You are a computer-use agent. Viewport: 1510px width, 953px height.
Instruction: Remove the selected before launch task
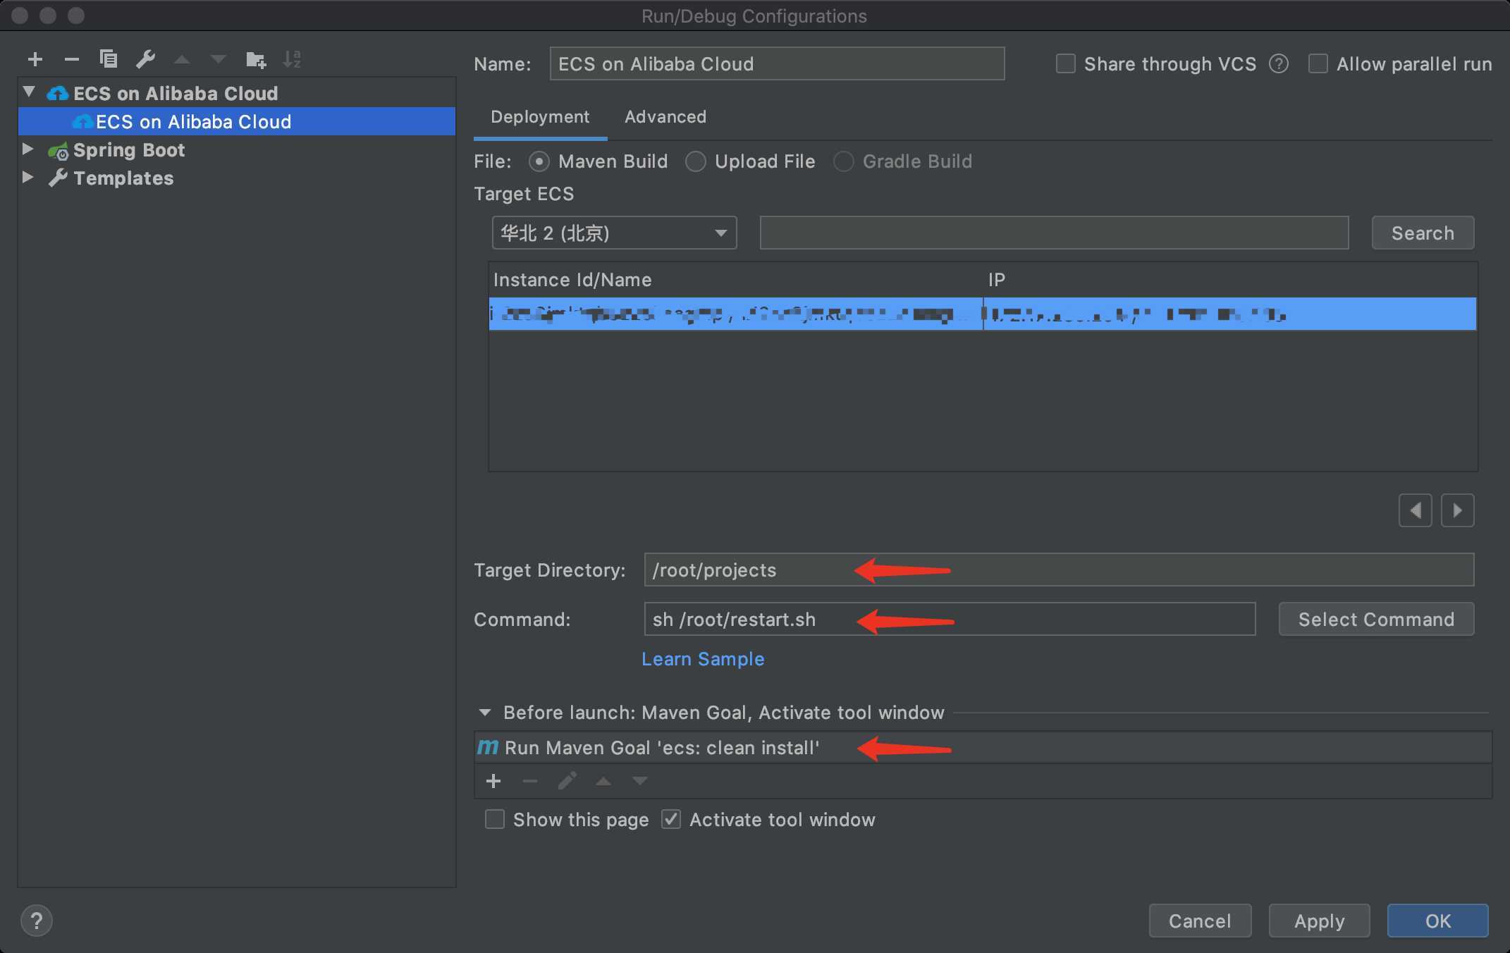[x=530, y=781]
